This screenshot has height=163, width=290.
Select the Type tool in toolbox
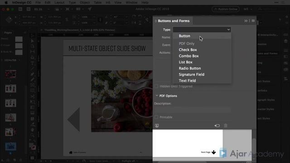[32, 63]
